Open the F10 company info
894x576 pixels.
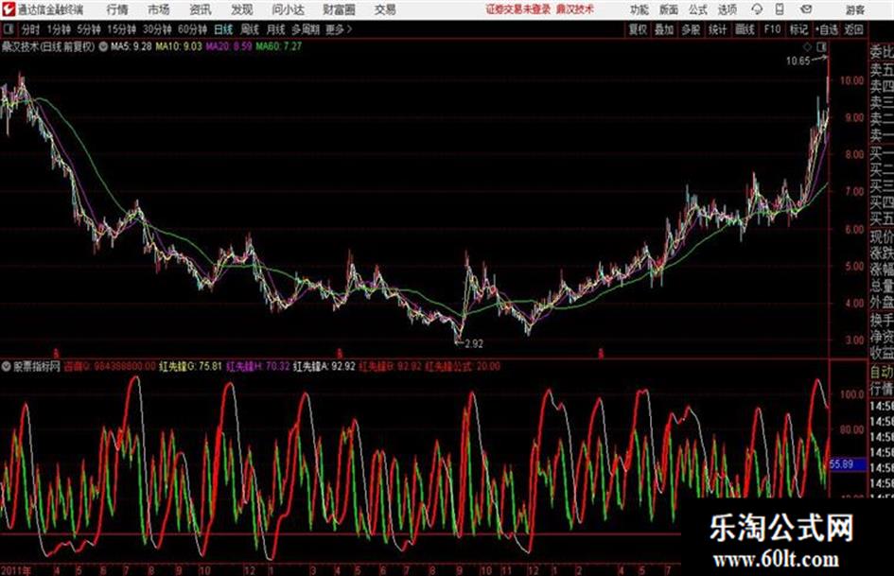772,29
